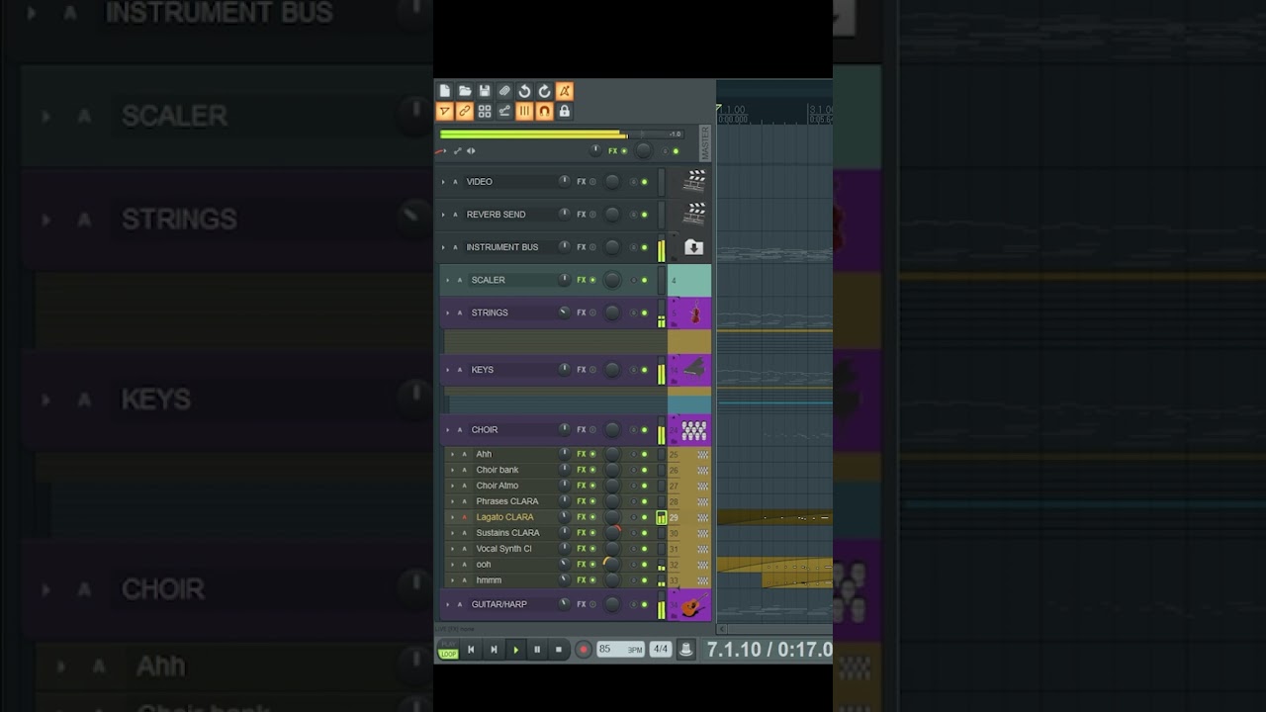Expand the GUITAR/HARP track arrow
Viewport: 1266px width, 712px height.
[447, 604]
